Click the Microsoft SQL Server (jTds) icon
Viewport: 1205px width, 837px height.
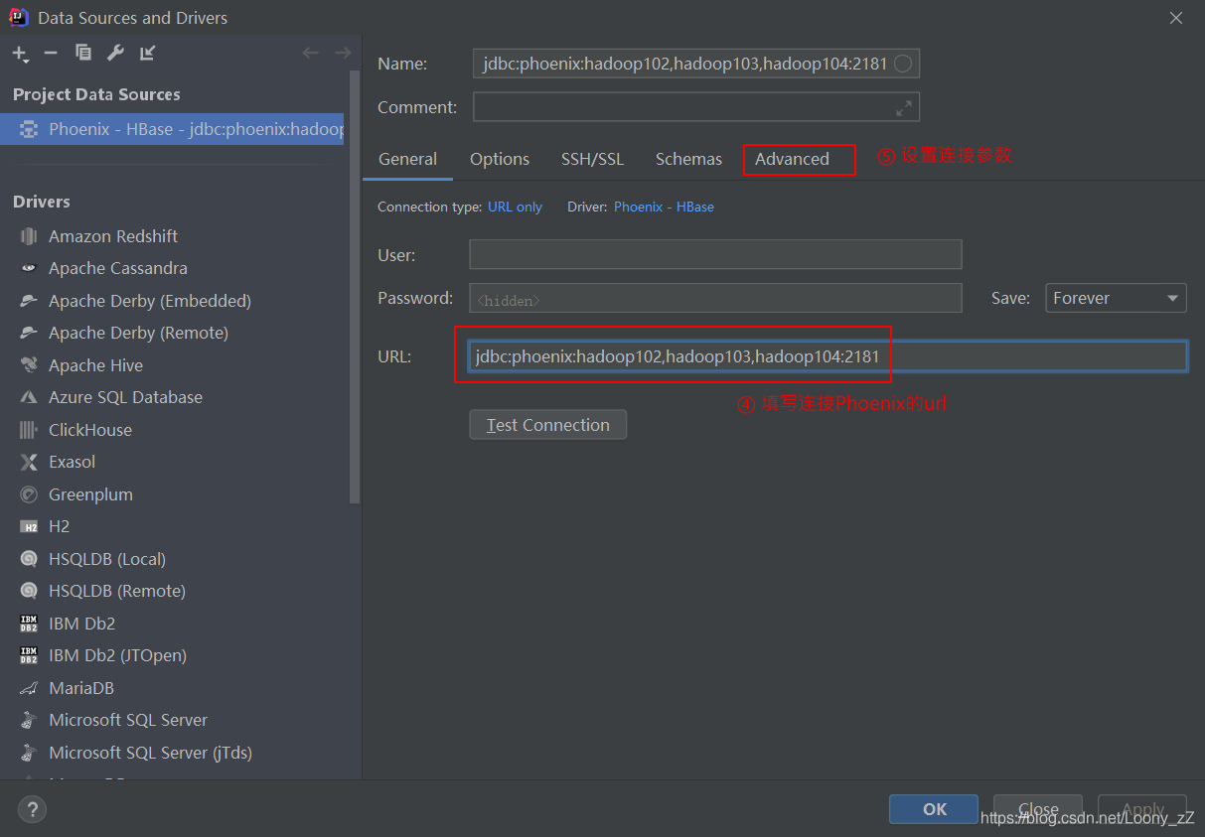tap(29, 753)
